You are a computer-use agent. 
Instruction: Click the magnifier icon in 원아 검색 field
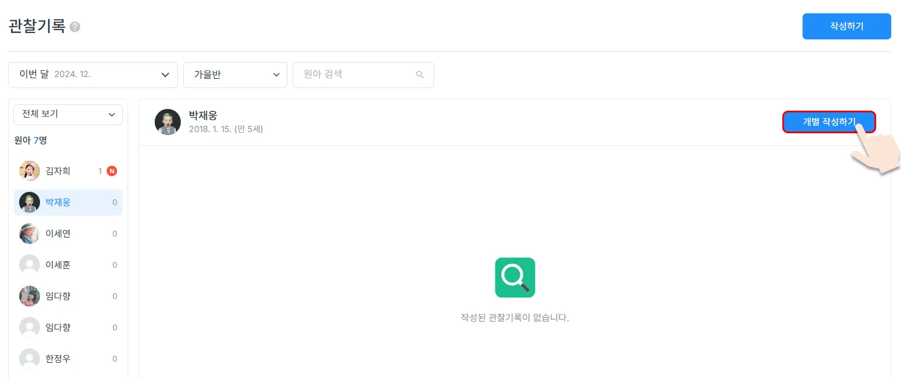[420, 75]
